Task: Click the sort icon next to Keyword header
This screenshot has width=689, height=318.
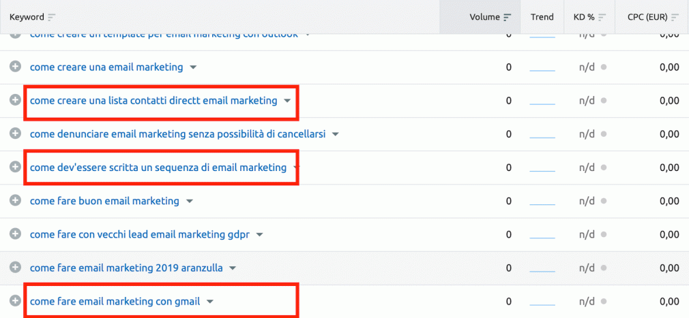Action: [x=52, y=17]
